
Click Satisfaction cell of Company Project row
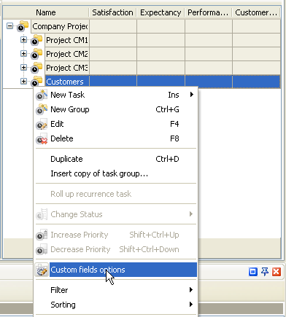point(113,26)
